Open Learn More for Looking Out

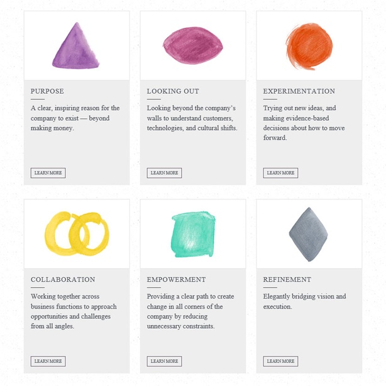[164, 173]
